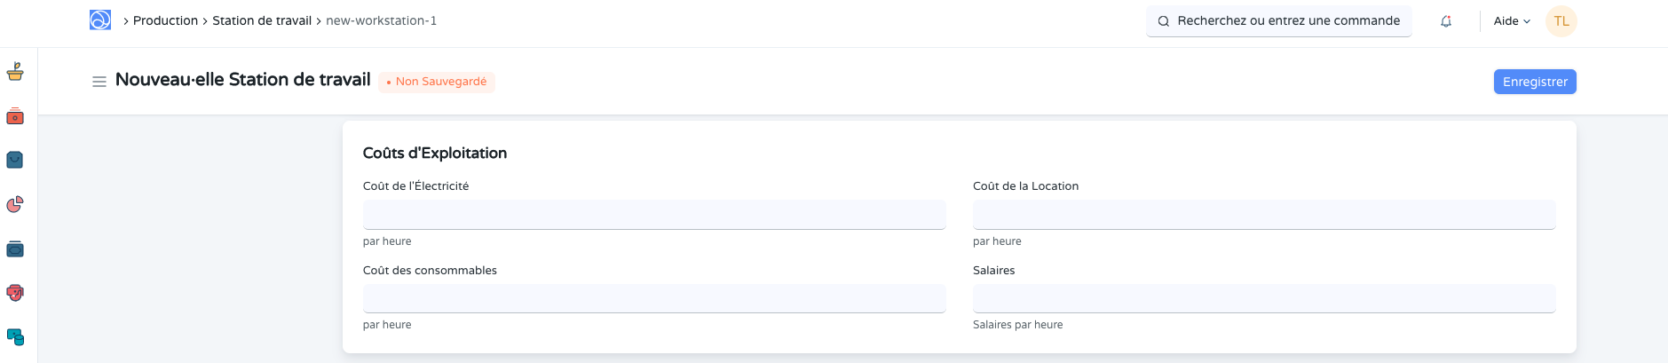Click the blue wallet sidebar icon
Viewport: 1668px width, 363px height.
[15, 249]
